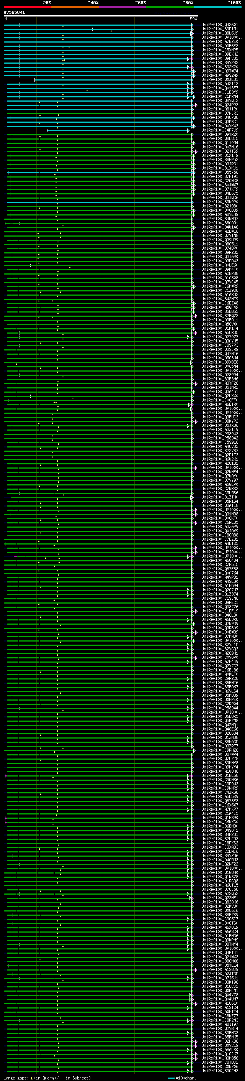Choose the UniRef100_A8JIR0 entry
Viewport: 245px width, 1081px height.
point(219,109)
